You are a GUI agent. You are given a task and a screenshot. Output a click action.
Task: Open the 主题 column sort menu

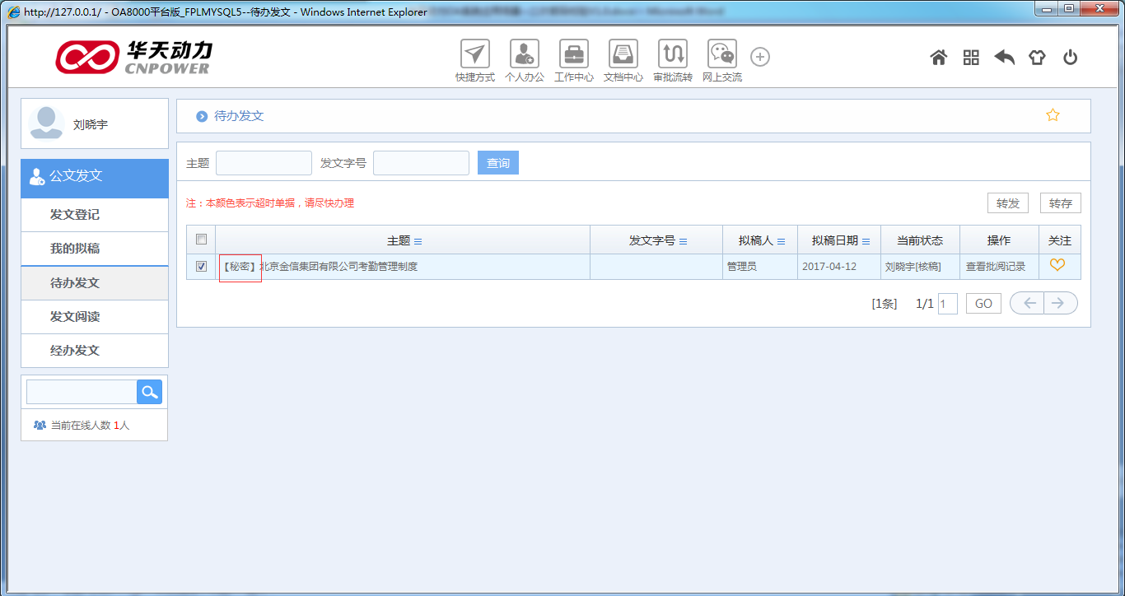pyautogui.click(x=420, y=240)
